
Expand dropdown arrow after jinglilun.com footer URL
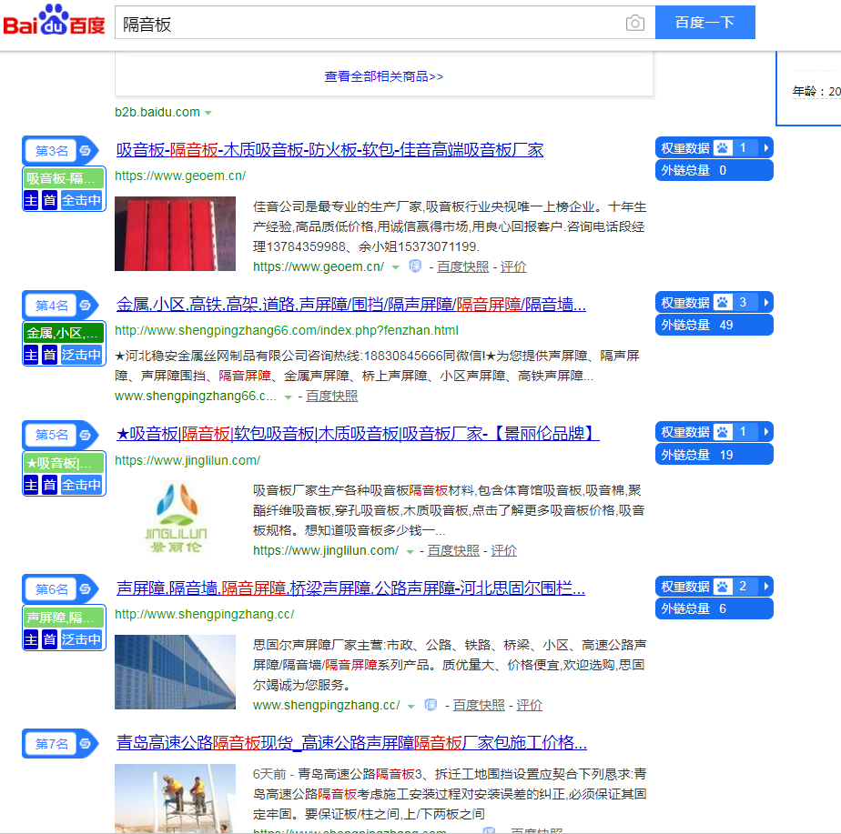[x=410, y=551]
